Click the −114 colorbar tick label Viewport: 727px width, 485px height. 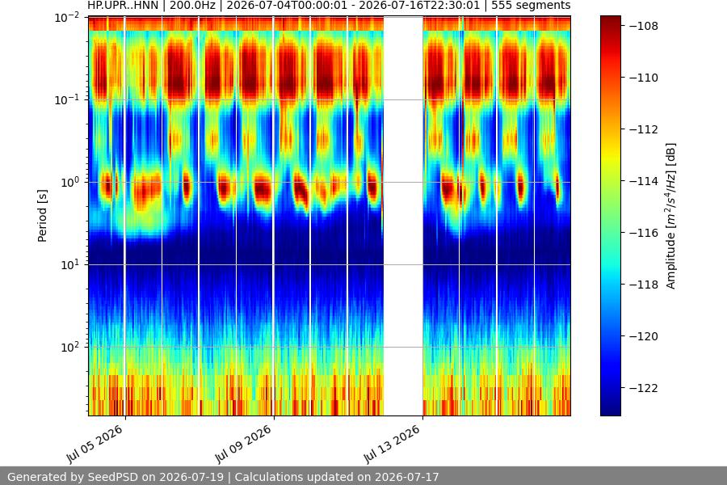(x=644, y=181)
